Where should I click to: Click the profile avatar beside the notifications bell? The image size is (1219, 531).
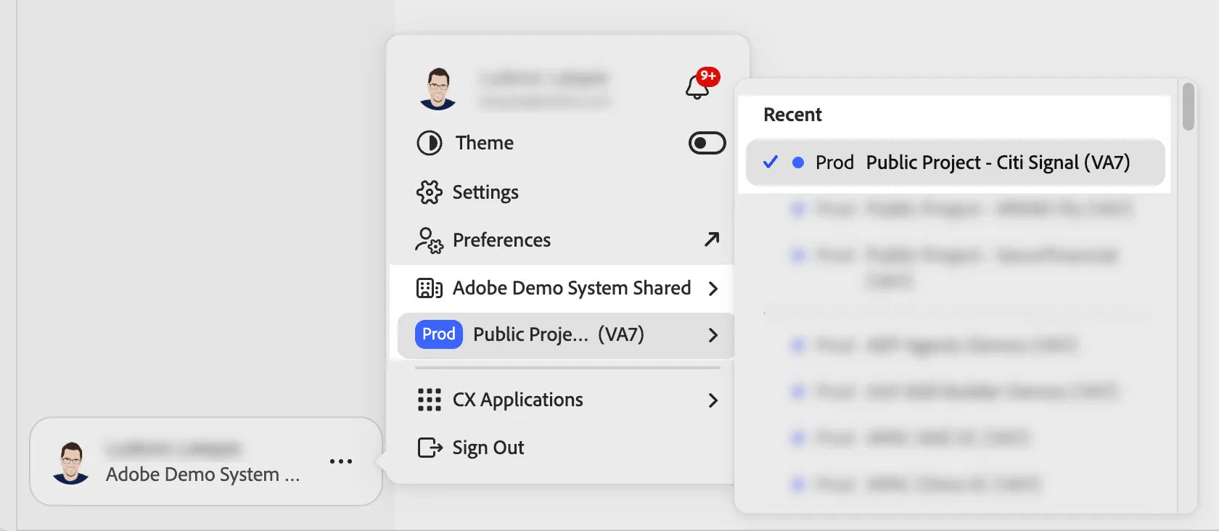438,88
